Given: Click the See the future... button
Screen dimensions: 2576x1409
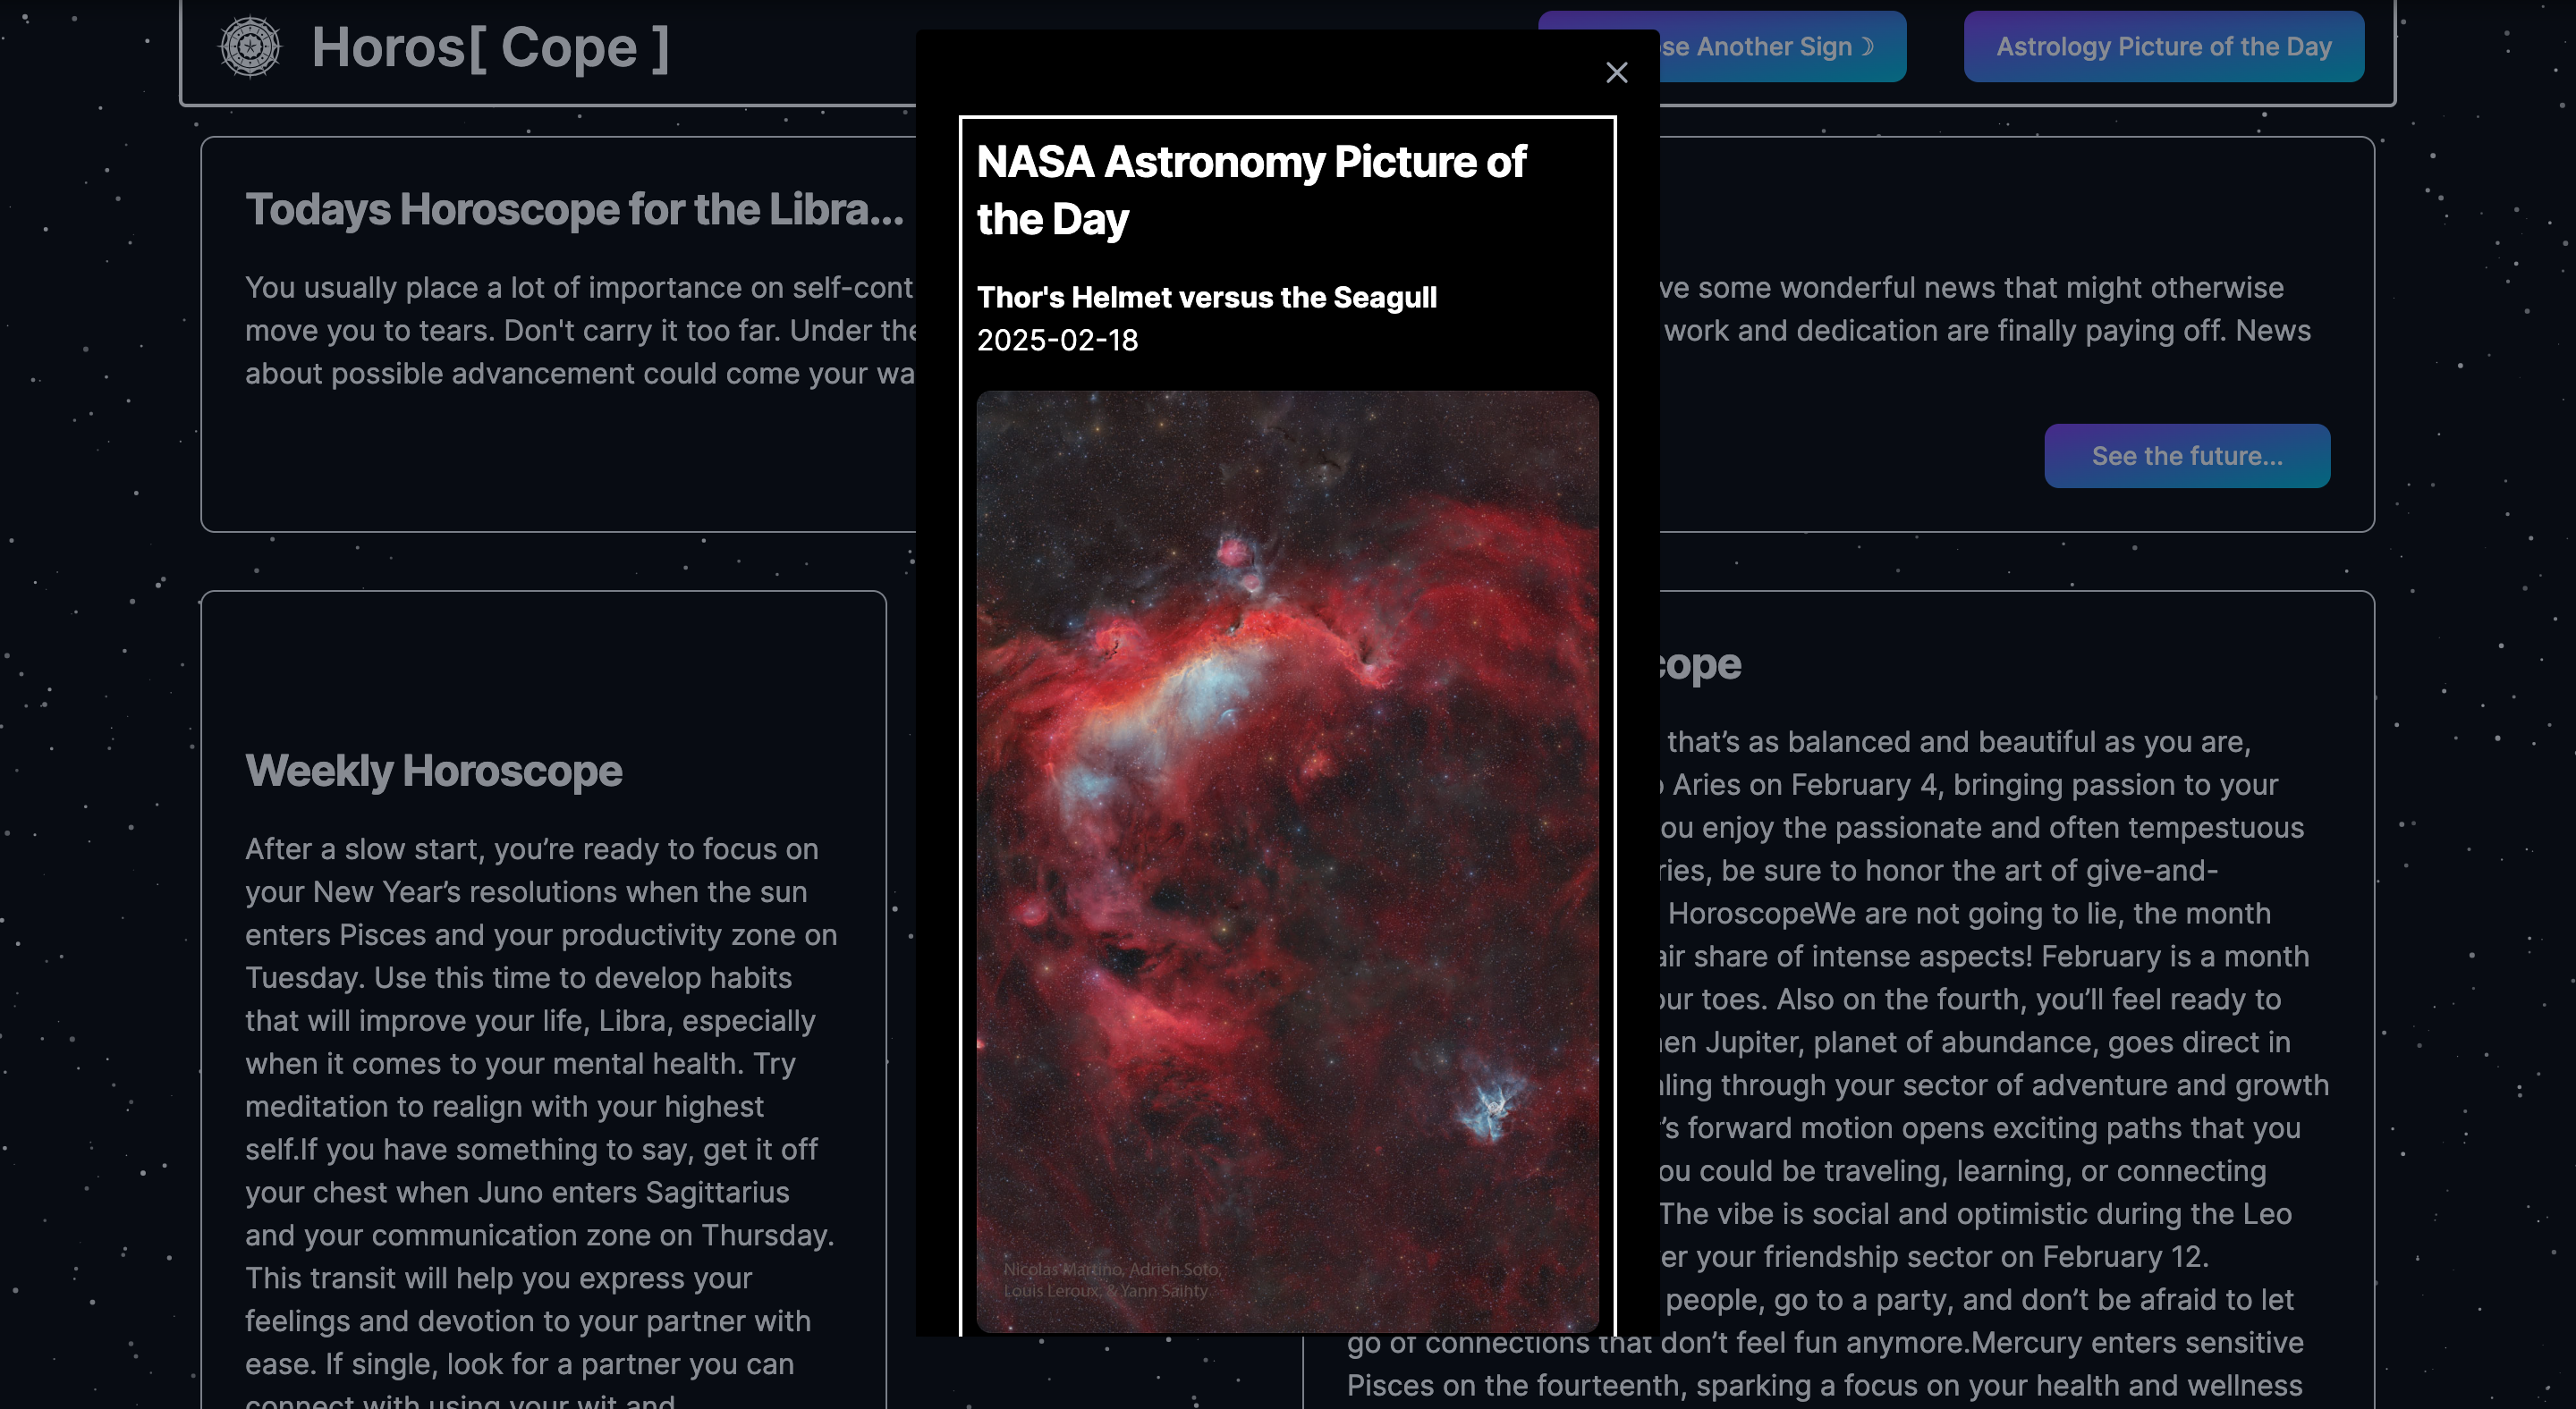Looking at the screenshot, I should click(2187, 456).
